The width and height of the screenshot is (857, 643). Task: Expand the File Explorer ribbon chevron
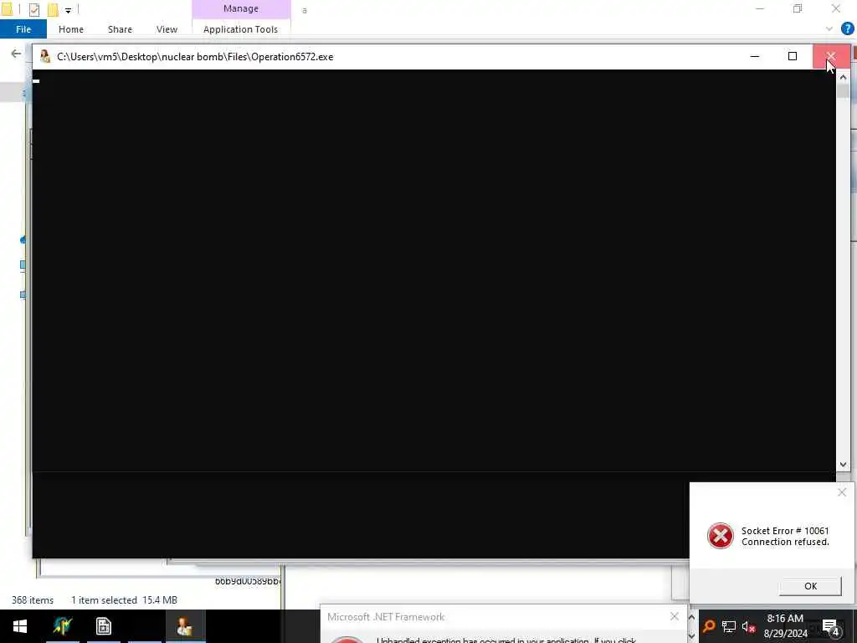point(829,29)
